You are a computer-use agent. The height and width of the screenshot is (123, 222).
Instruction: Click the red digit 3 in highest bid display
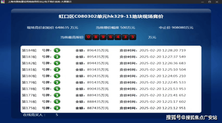pyautogui.click(x=125, y=37)
